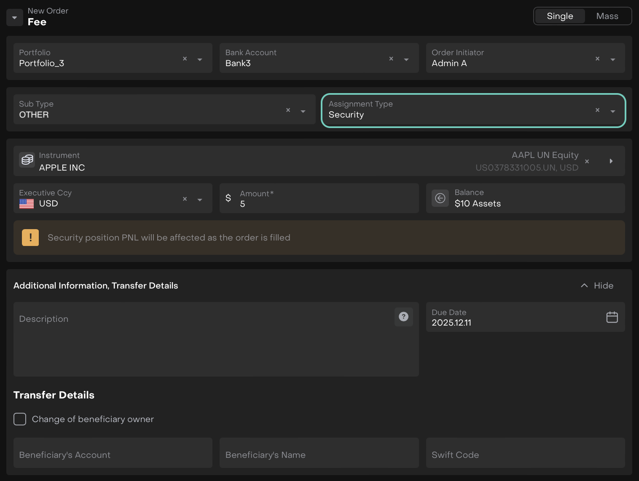Expand the Sub Type dropdown
This screenshot has height=481, width=639.
click(x=303, y=111)
